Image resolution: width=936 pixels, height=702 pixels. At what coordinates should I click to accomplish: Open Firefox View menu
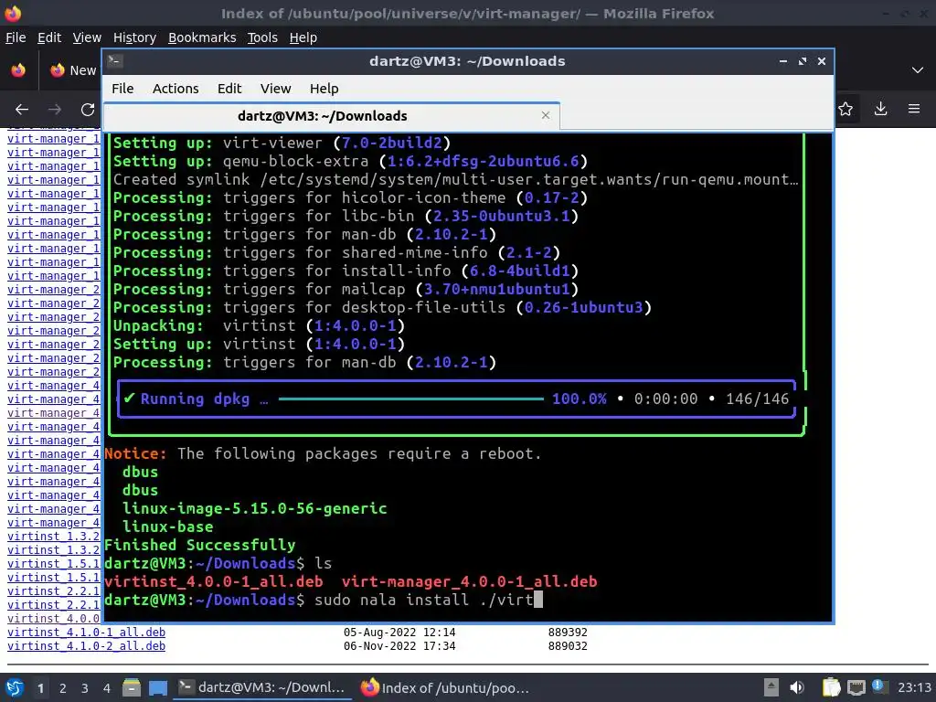pyautogui.click(x=87, y=37)
